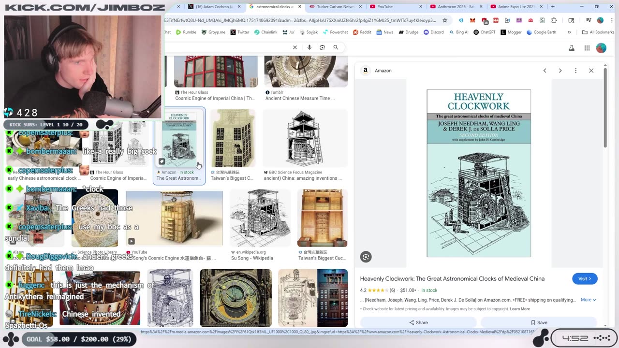Go to the next image in preview

click(x=560, y=71)
